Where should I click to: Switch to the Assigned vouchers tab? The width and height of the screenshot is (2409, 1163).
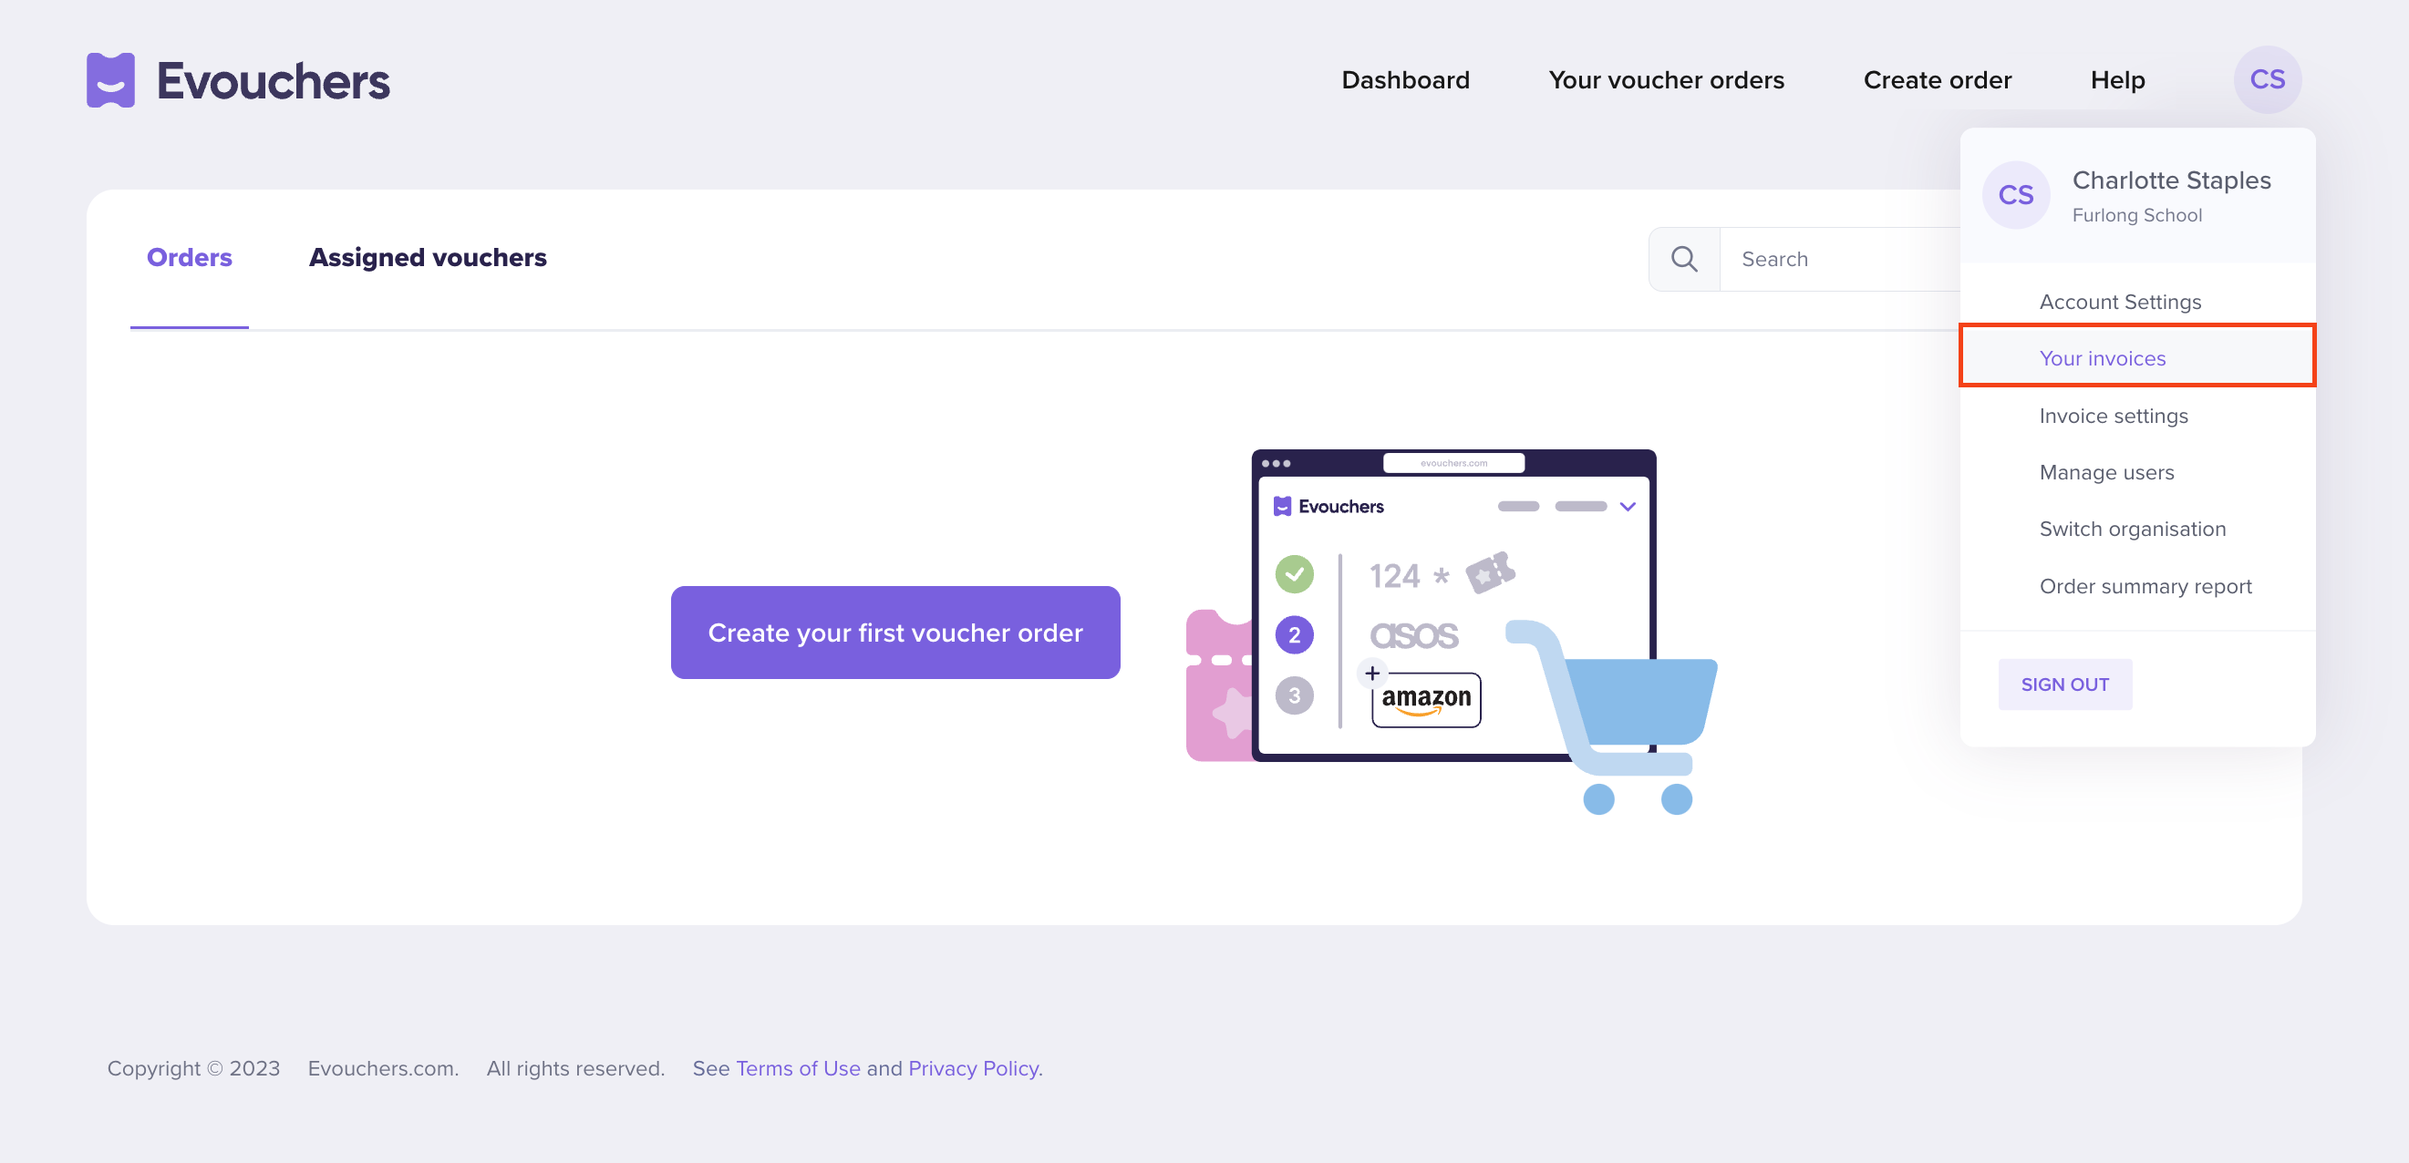(x=429, y=257)
